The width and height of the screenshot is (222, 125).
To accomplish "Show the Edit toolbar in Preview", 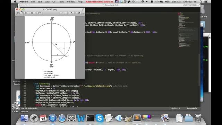I will (78, 13).
